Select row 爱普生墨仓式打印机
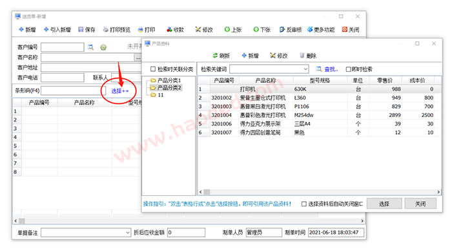 tap(320, 98)
